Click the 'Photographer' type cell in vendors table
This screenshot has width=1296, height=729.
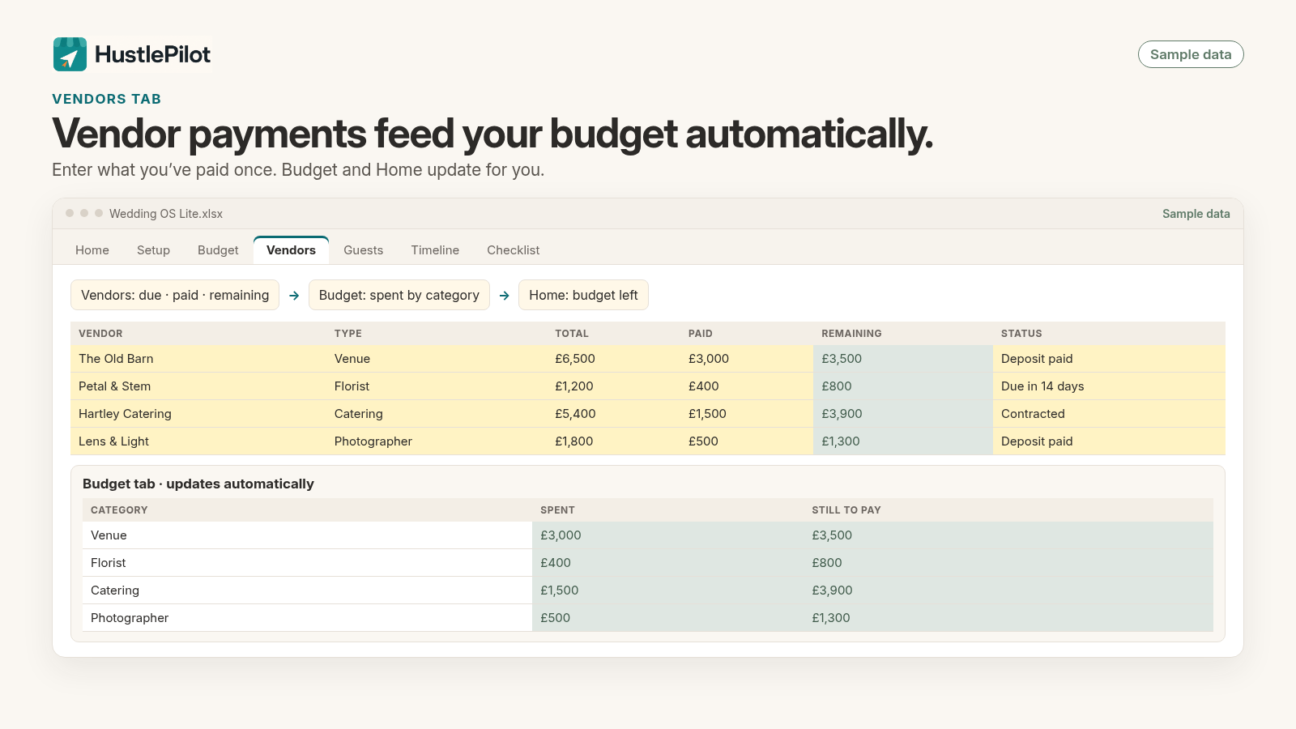click(437, 441)
